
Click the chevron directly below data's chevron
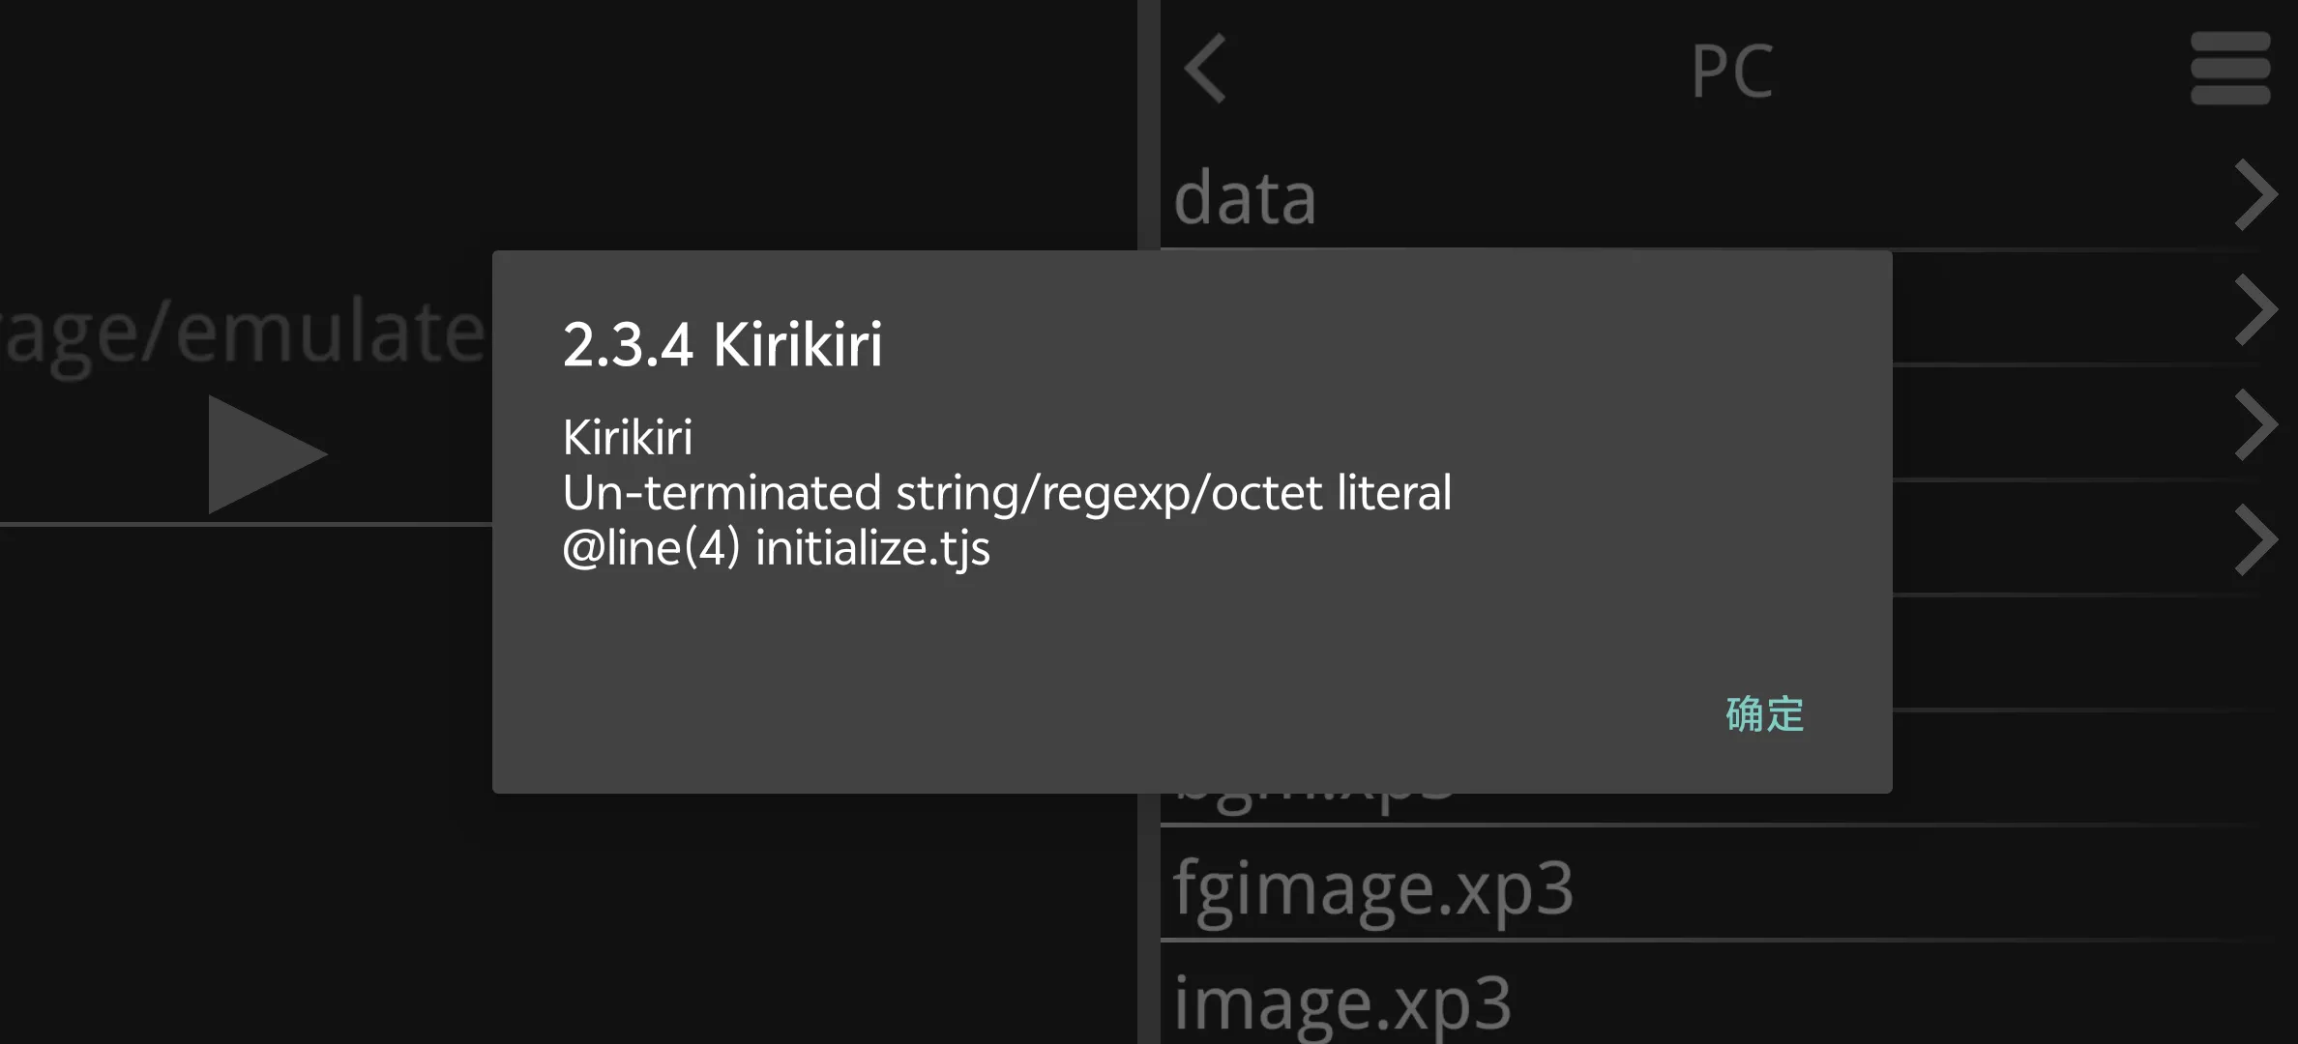pyautogui.click(x=2255, y=310)
